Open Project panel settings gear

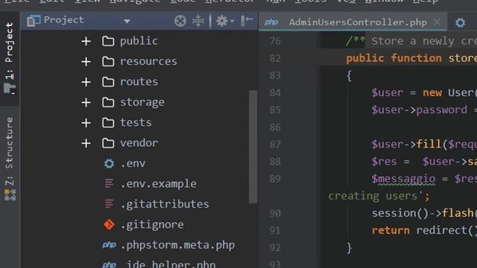pyautogui.click(x=224, y=21)
